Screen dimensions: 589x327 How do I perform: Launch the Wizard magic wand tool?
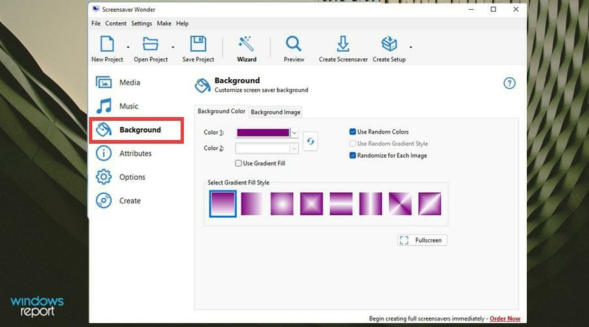(247, 44)
